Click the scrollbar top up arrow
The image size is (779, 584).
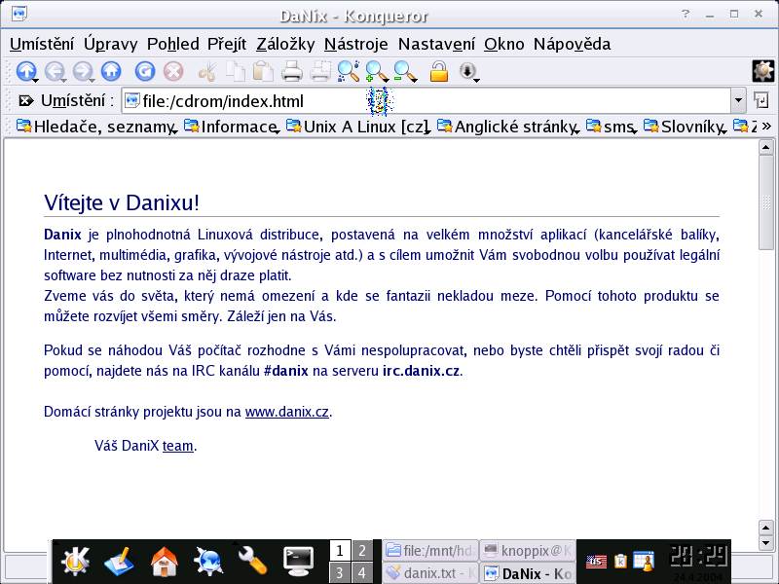766,148
